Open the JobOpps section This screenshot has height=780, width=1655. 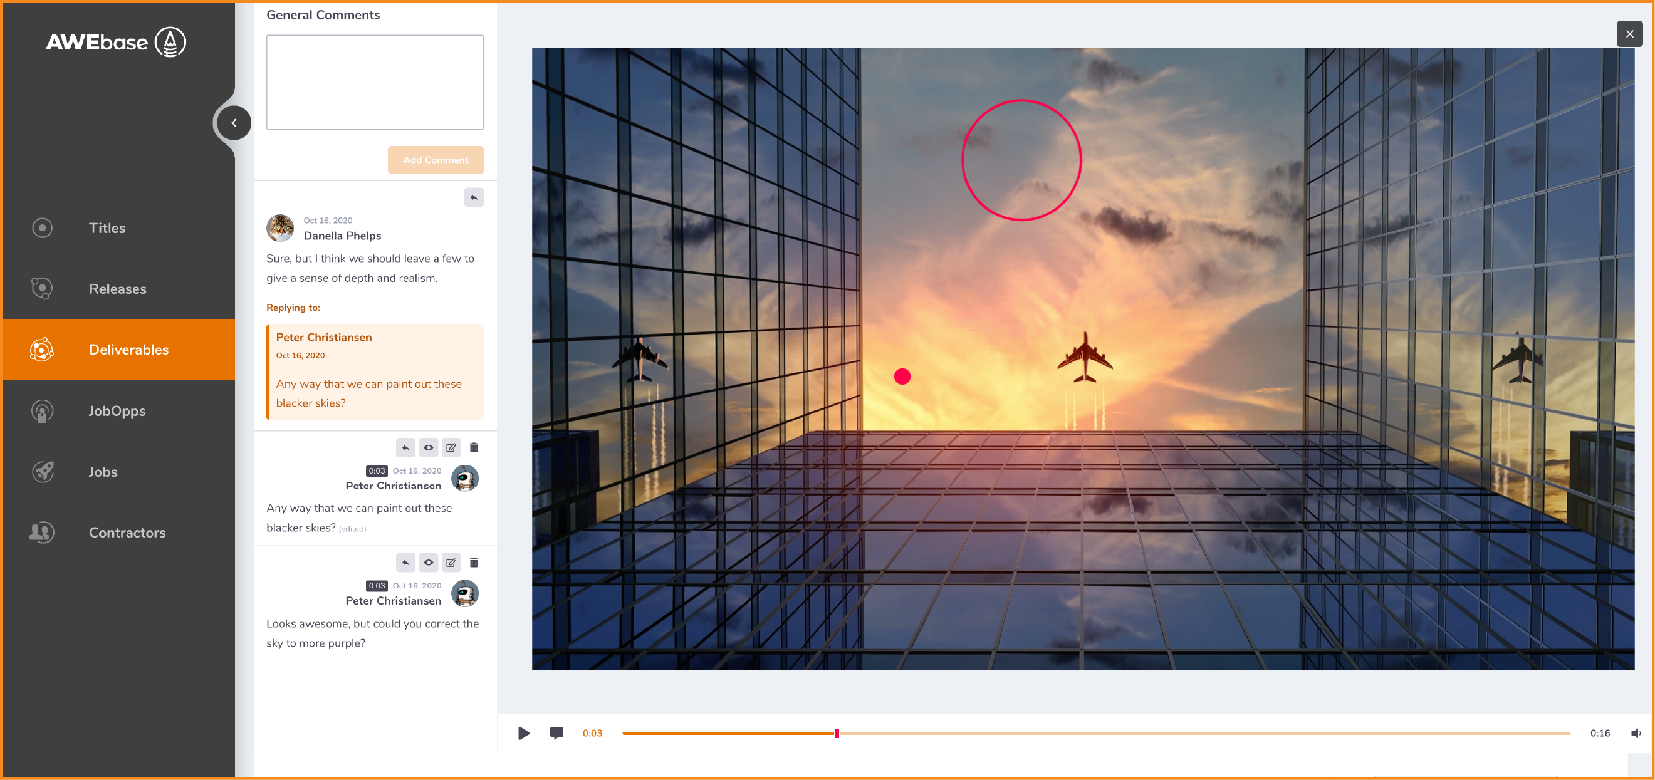click(x=117, y=411)
